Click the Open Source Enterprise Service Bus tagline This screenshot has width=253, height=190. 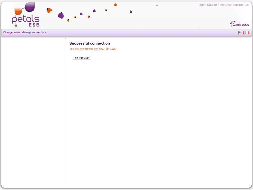click(x=223, y=5)
